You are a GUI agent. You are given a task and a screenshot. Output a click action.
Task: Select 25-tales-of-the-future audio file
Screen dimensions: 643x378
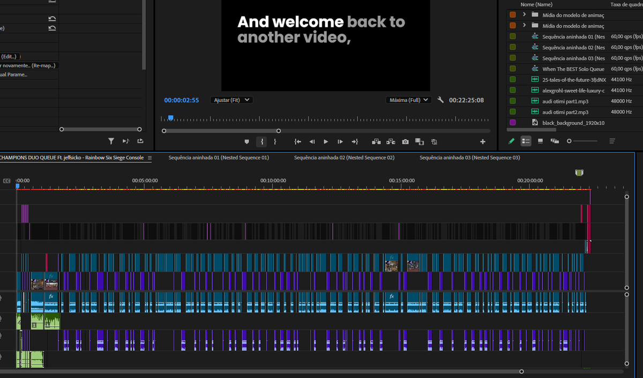574,80
